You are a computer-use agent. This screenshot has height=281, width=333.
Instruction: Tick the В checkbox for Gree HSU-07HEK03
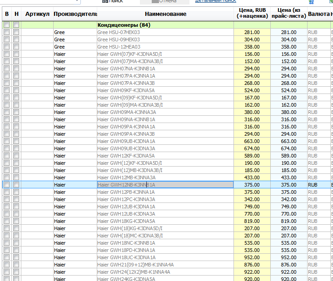[6, 32]
